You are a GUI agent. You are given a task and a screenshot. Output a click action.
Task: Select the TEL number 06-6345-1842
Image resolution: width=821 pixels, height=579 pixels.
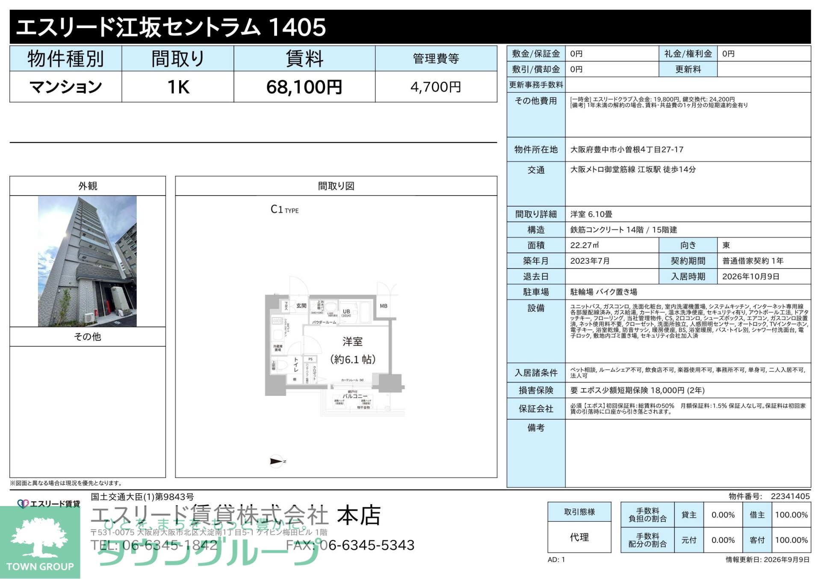170,545
